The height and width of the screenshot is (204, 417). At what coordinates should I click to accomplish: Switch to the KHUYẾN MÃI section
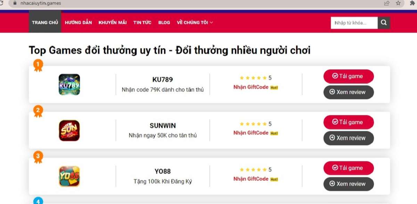tap(112, 22)
